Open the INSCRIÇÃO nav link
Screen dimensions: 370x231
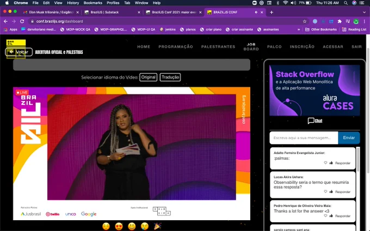coord(302,47)
